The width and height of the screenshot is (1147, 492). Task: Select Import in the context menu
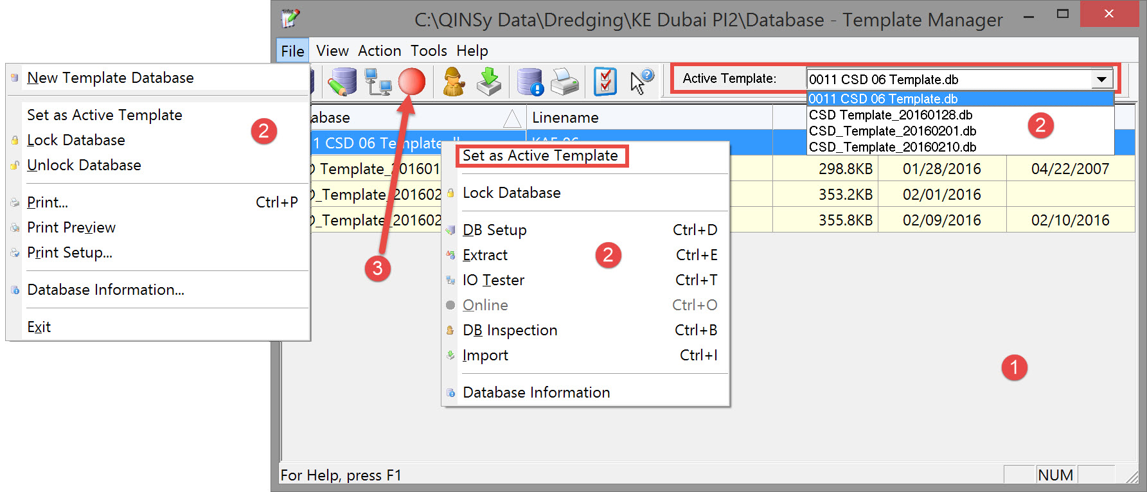[585, 355]
